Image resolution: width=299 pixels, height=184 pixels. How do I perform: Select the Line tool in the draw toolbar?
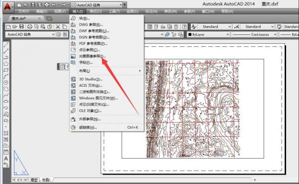tap(6, 45)
